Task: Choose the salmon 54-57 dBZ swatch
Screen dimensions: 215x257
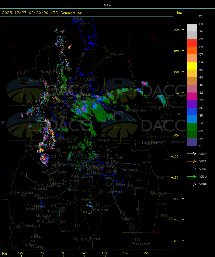Action: 192,58
